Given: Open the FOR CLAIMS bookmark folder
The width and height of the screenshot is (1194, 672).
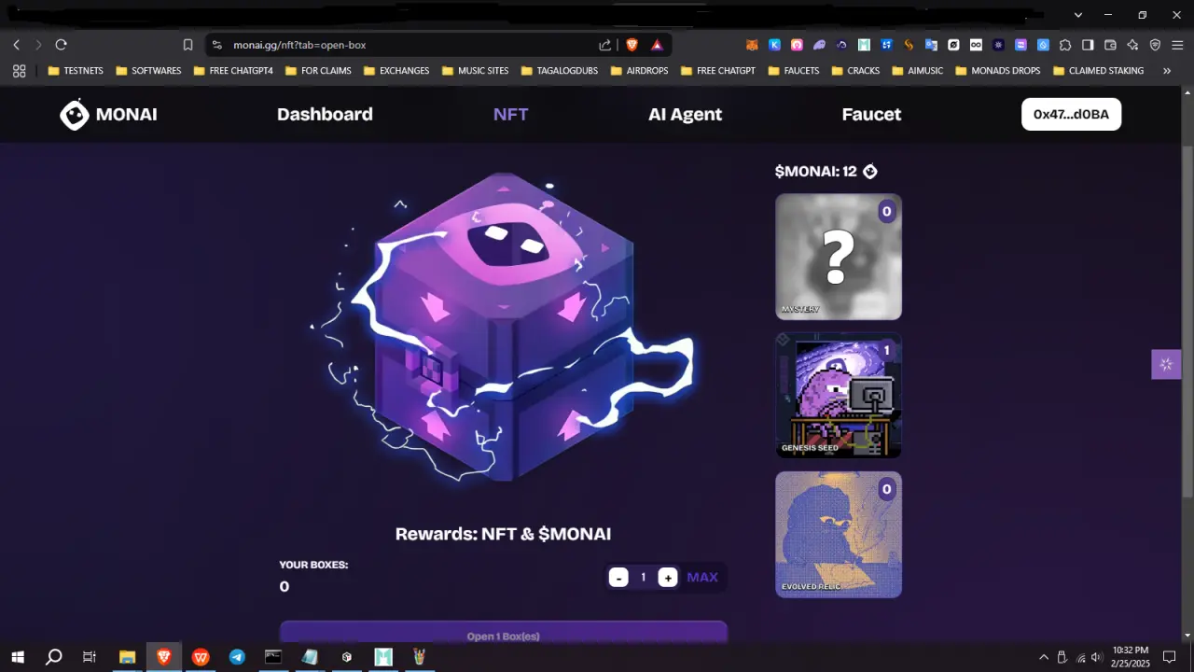Looking at the screenshot, I should [x=318, y=71].
